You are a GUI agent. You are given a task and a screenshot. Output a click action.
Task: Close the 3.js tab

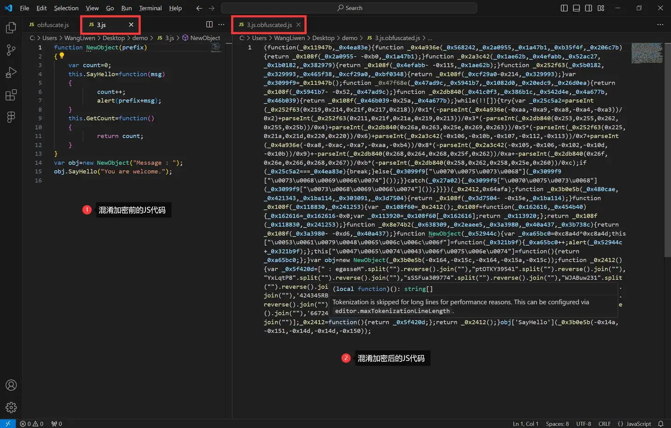131,25
